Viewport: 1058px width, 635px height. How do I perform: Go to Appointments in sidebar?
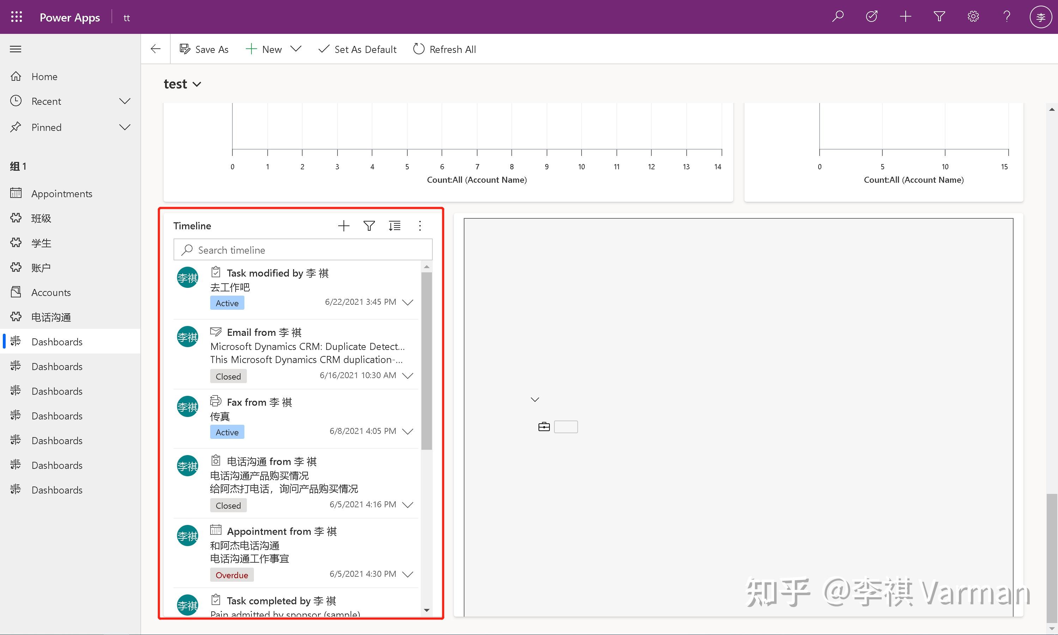click(62, 194)
